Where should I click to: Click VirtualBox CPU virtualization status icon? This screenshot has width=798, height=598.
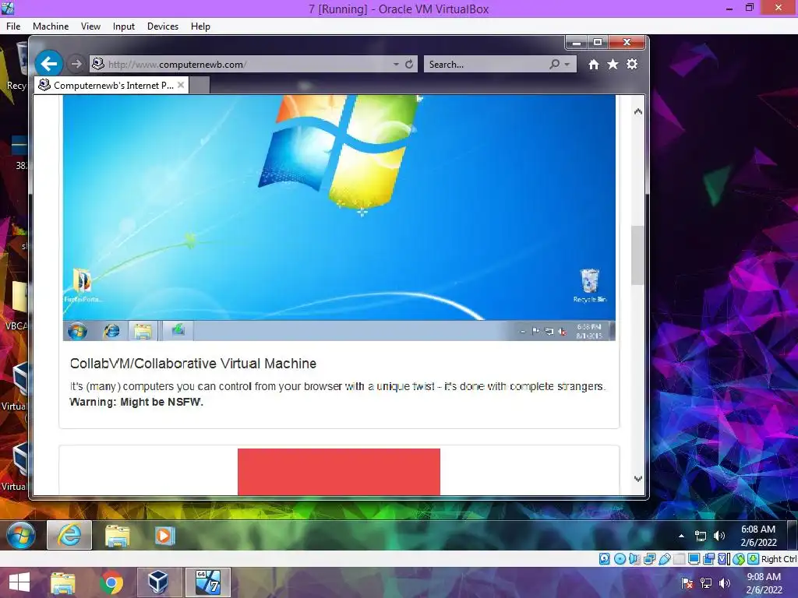[723, 559]
